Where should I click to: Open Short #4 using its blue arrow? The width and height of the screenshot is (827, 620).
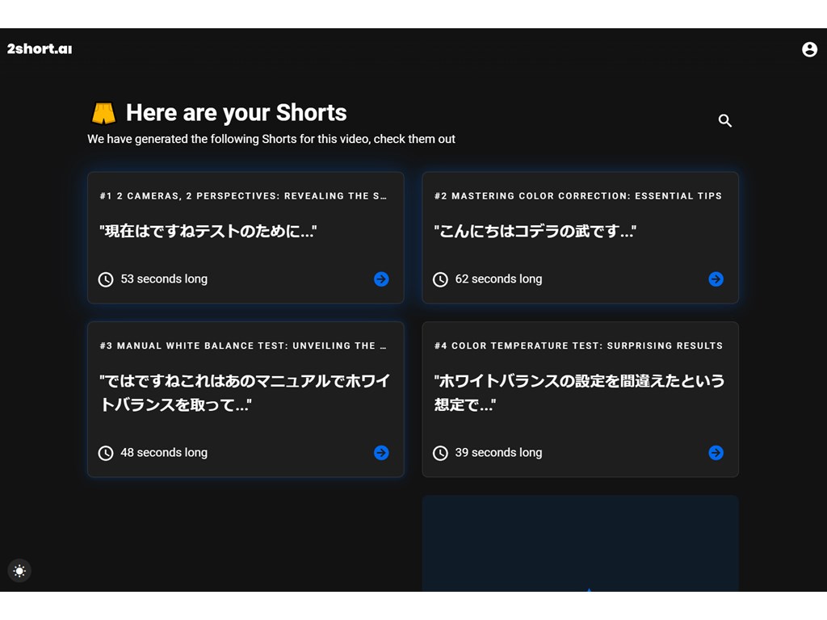[x=716, y=453]
